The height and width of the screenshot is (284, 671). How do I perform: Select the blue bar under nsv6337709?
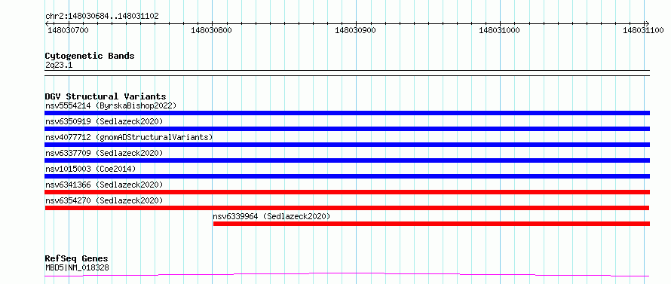pyautogui.click(x=347, y=160)
